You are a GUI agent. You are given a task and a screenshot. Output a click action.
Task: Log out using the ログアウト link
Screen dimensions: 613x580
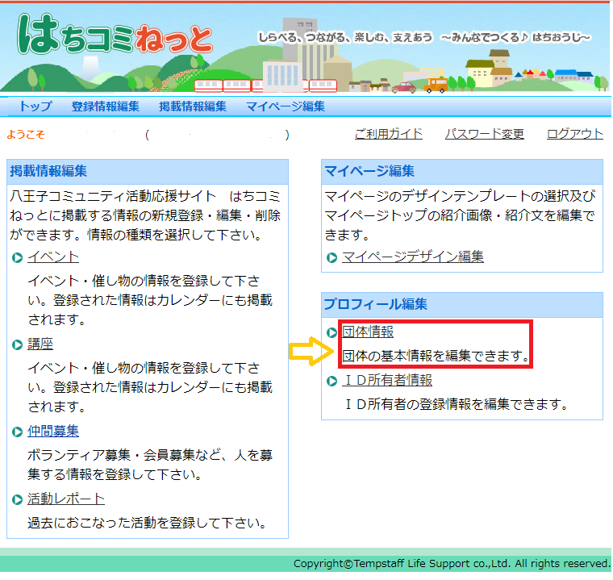coord(574,134)
